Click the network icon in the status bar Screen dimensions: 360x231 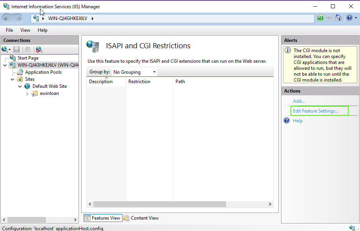click(x=352, y=228)
